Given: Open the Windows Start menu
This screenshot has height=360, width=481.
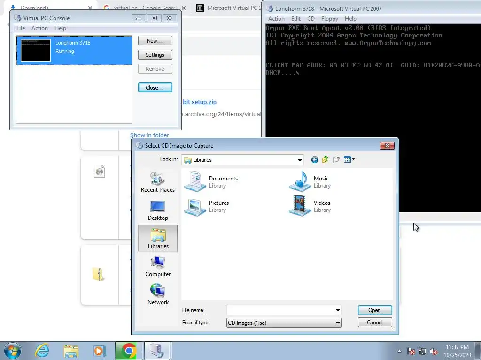Looking at the screenshot, I should [x=13, y=351].
